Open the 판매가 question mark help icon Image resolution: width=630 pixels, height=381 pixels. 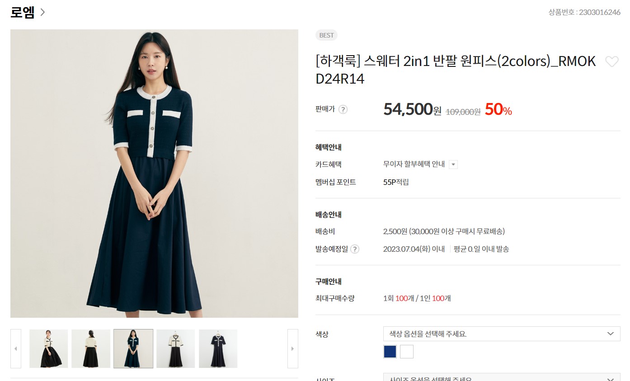(x=343, y=109)
